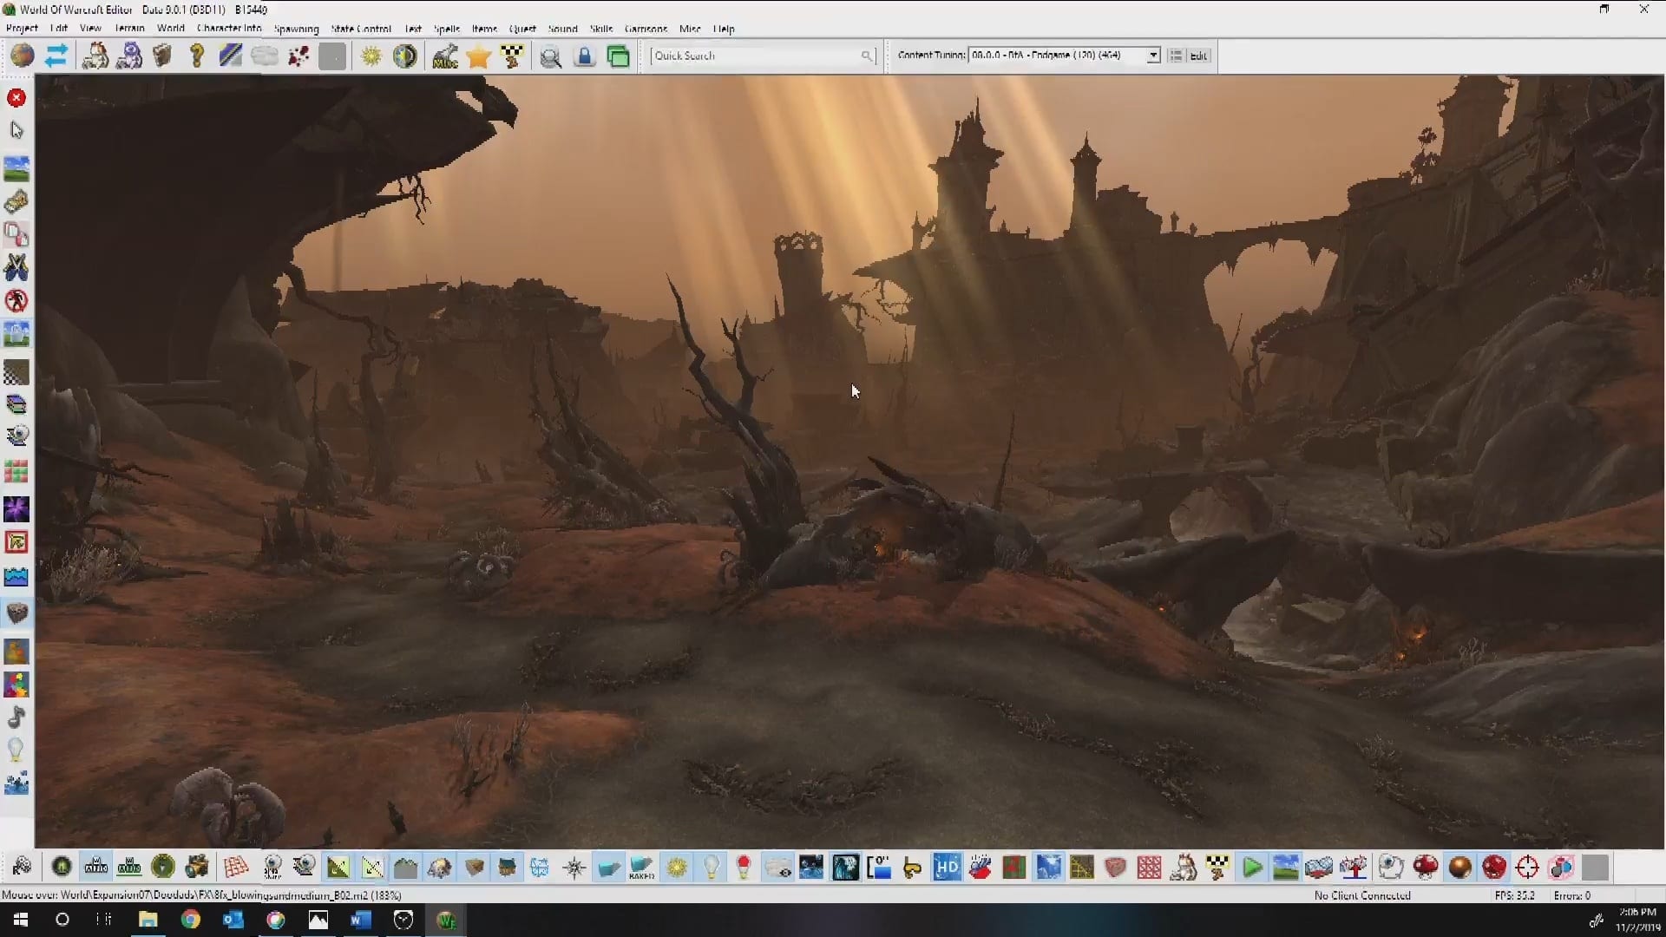The image size is (1666, 937).
Task: Toggle the BAKED lighting display button
Action: point(642,867)
